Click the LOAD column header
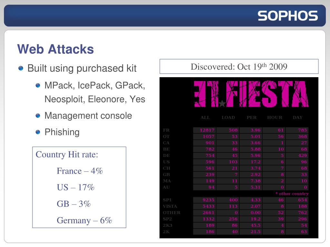Viewport: 330px width, 247px height. pyautogui.click(x=228, y=117)
